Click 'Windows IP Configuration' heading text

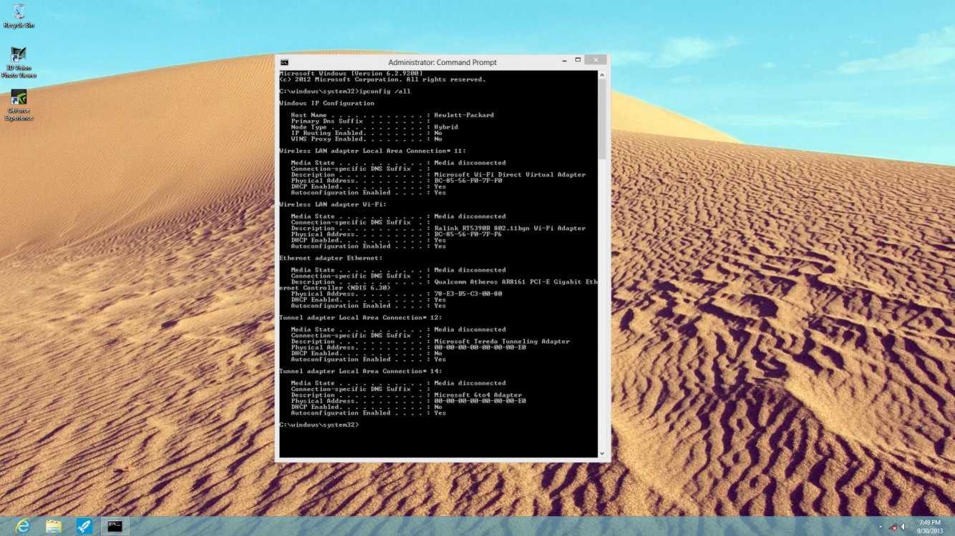326,103
